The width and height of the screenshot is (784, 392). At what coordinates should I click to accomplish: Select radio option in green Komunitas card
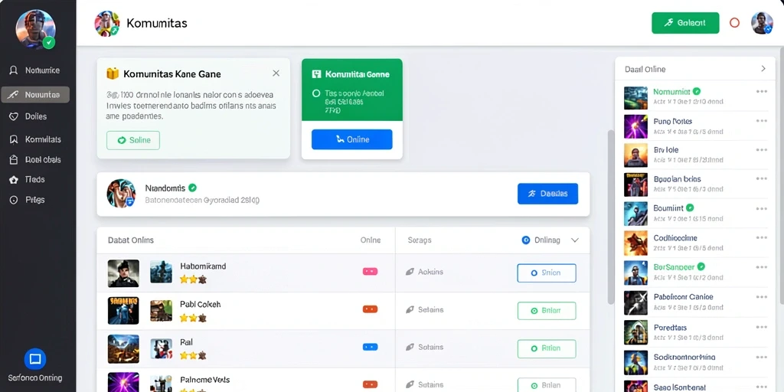point(315,93)
